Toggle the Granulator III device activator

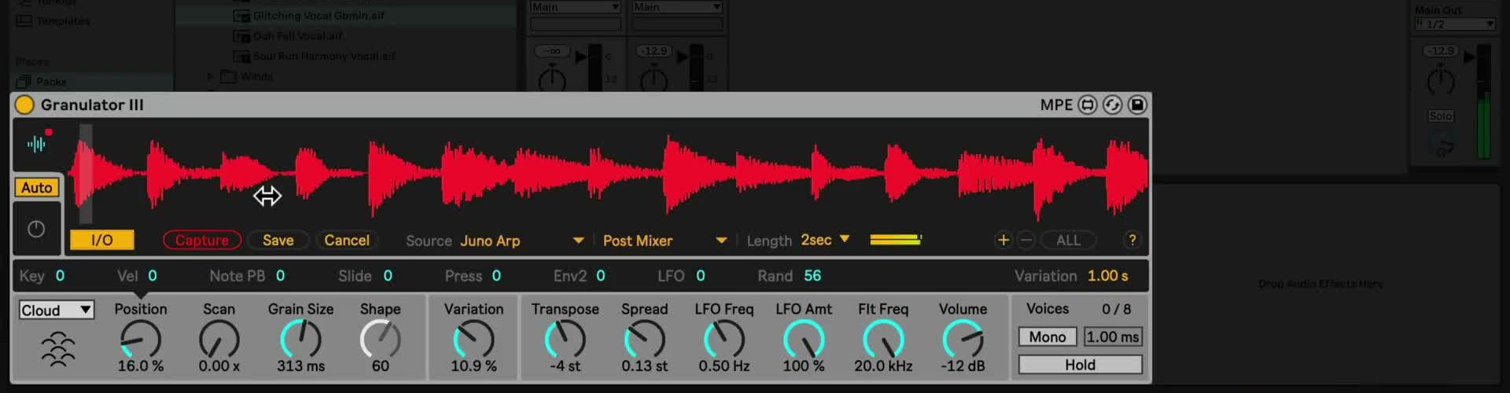pyautogui.click(x=24, y=105)
